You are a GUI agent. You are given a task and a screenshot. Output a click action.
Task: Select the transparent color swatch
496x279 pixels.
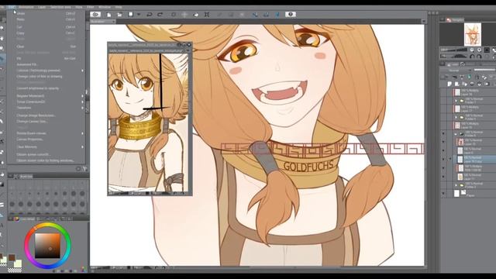[x=15, y=270]
